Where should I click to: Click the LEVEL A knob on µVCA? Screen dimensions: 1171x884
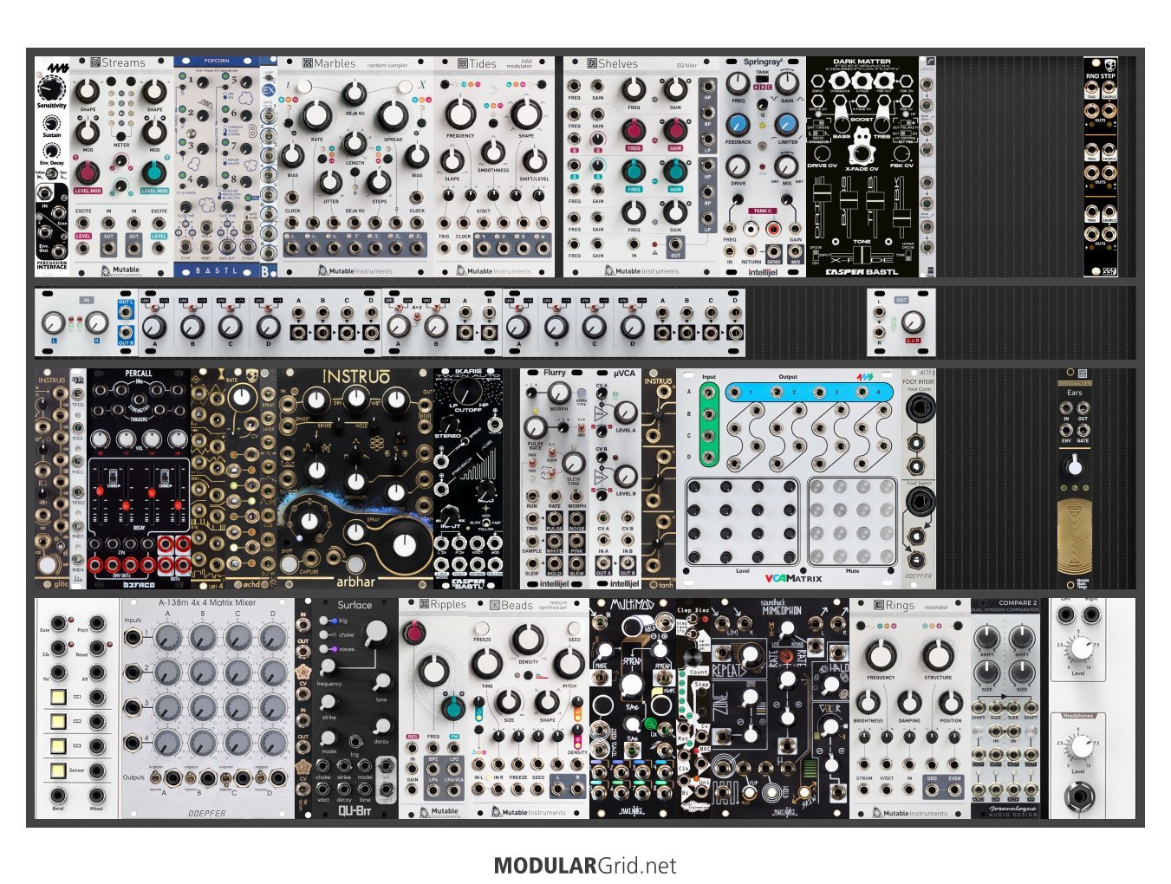(x=625, y=413)
